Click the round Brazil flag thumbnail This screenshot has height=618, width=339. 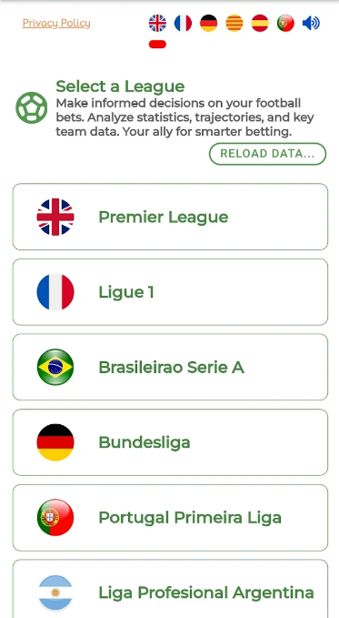(x=55, y=367)
